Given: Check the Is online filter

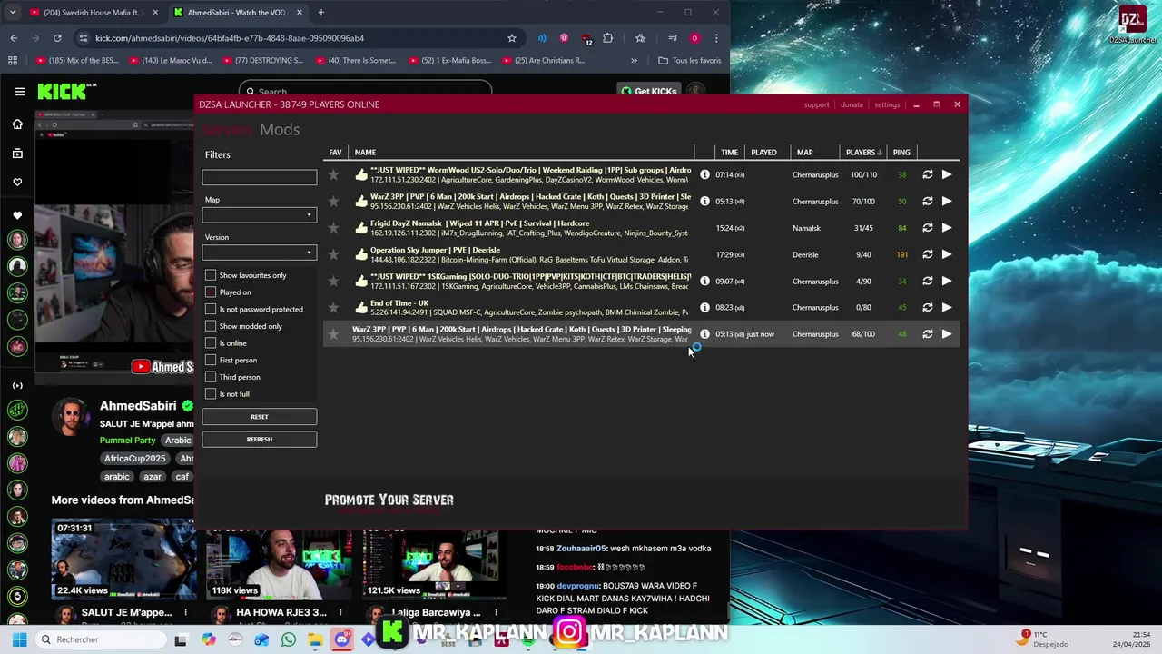Looking at the screenshot, I should 211,342.
